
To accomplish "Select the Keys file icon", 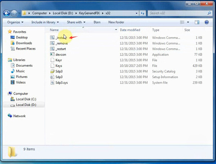I will 52,66.
